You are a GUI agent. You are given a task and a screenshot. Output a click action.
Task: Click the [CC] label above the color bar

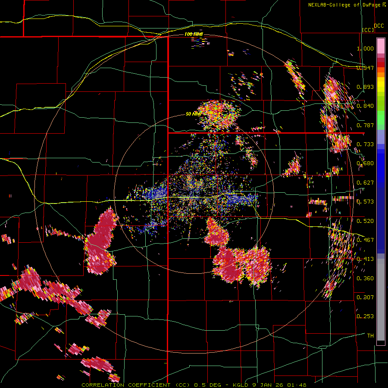click(368, 30)
